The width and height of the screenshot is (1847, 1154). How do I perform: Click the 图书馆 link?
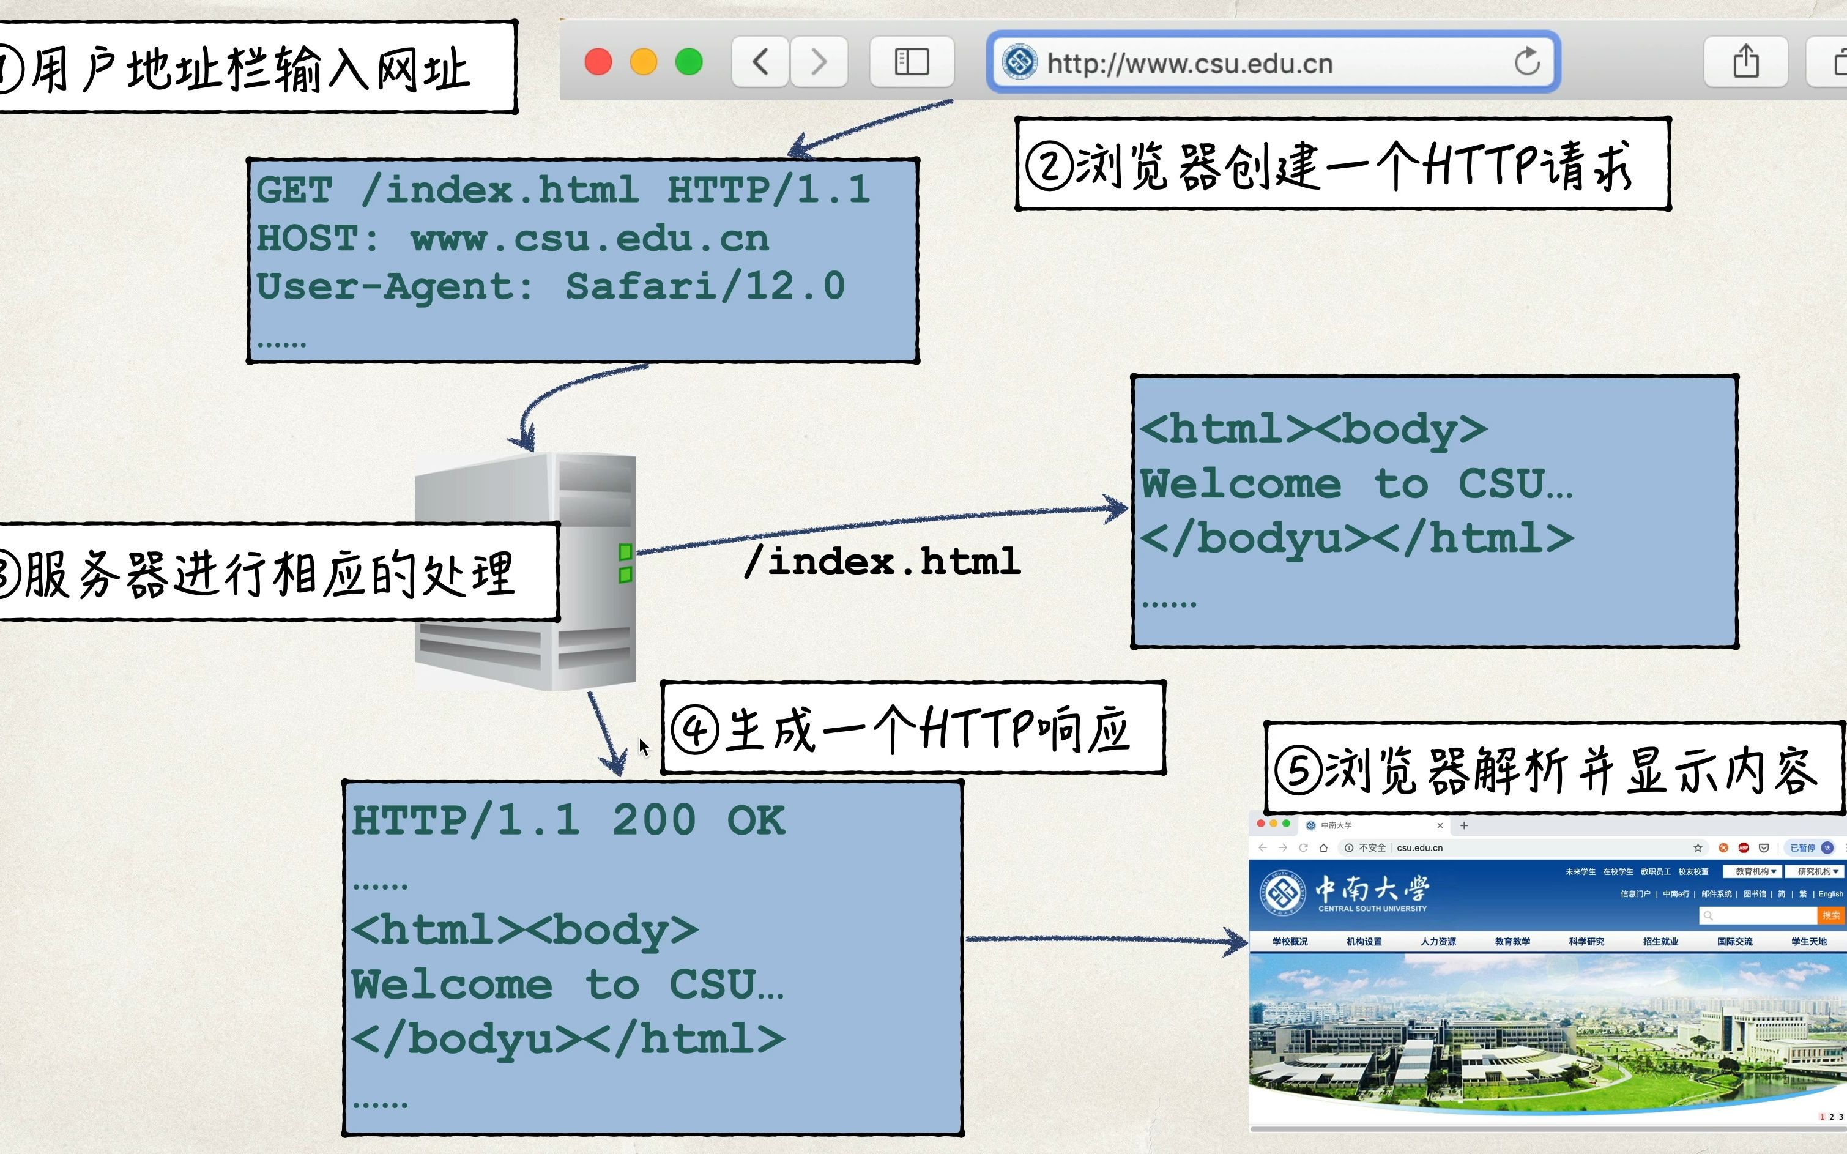(x=1754, y=894)
